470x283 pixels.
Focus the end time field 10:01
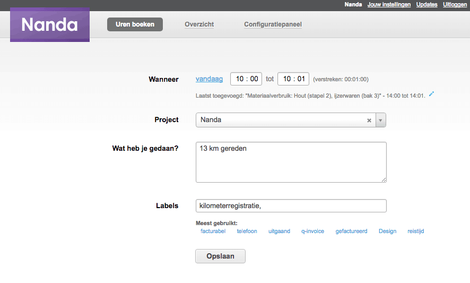coord(293,79)
